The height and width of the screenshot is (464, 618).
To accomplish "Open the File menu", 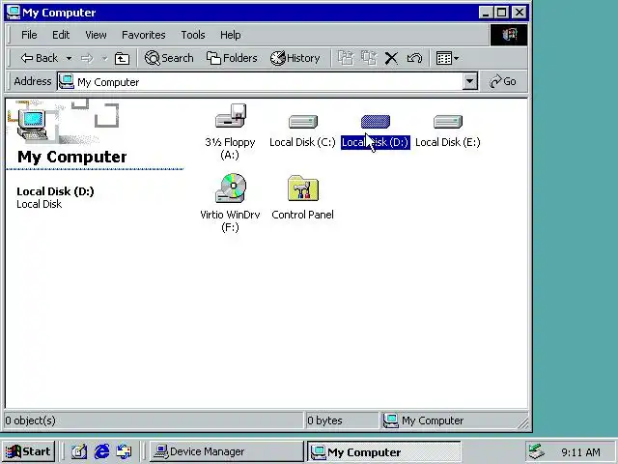I will [x=29, y=35].
